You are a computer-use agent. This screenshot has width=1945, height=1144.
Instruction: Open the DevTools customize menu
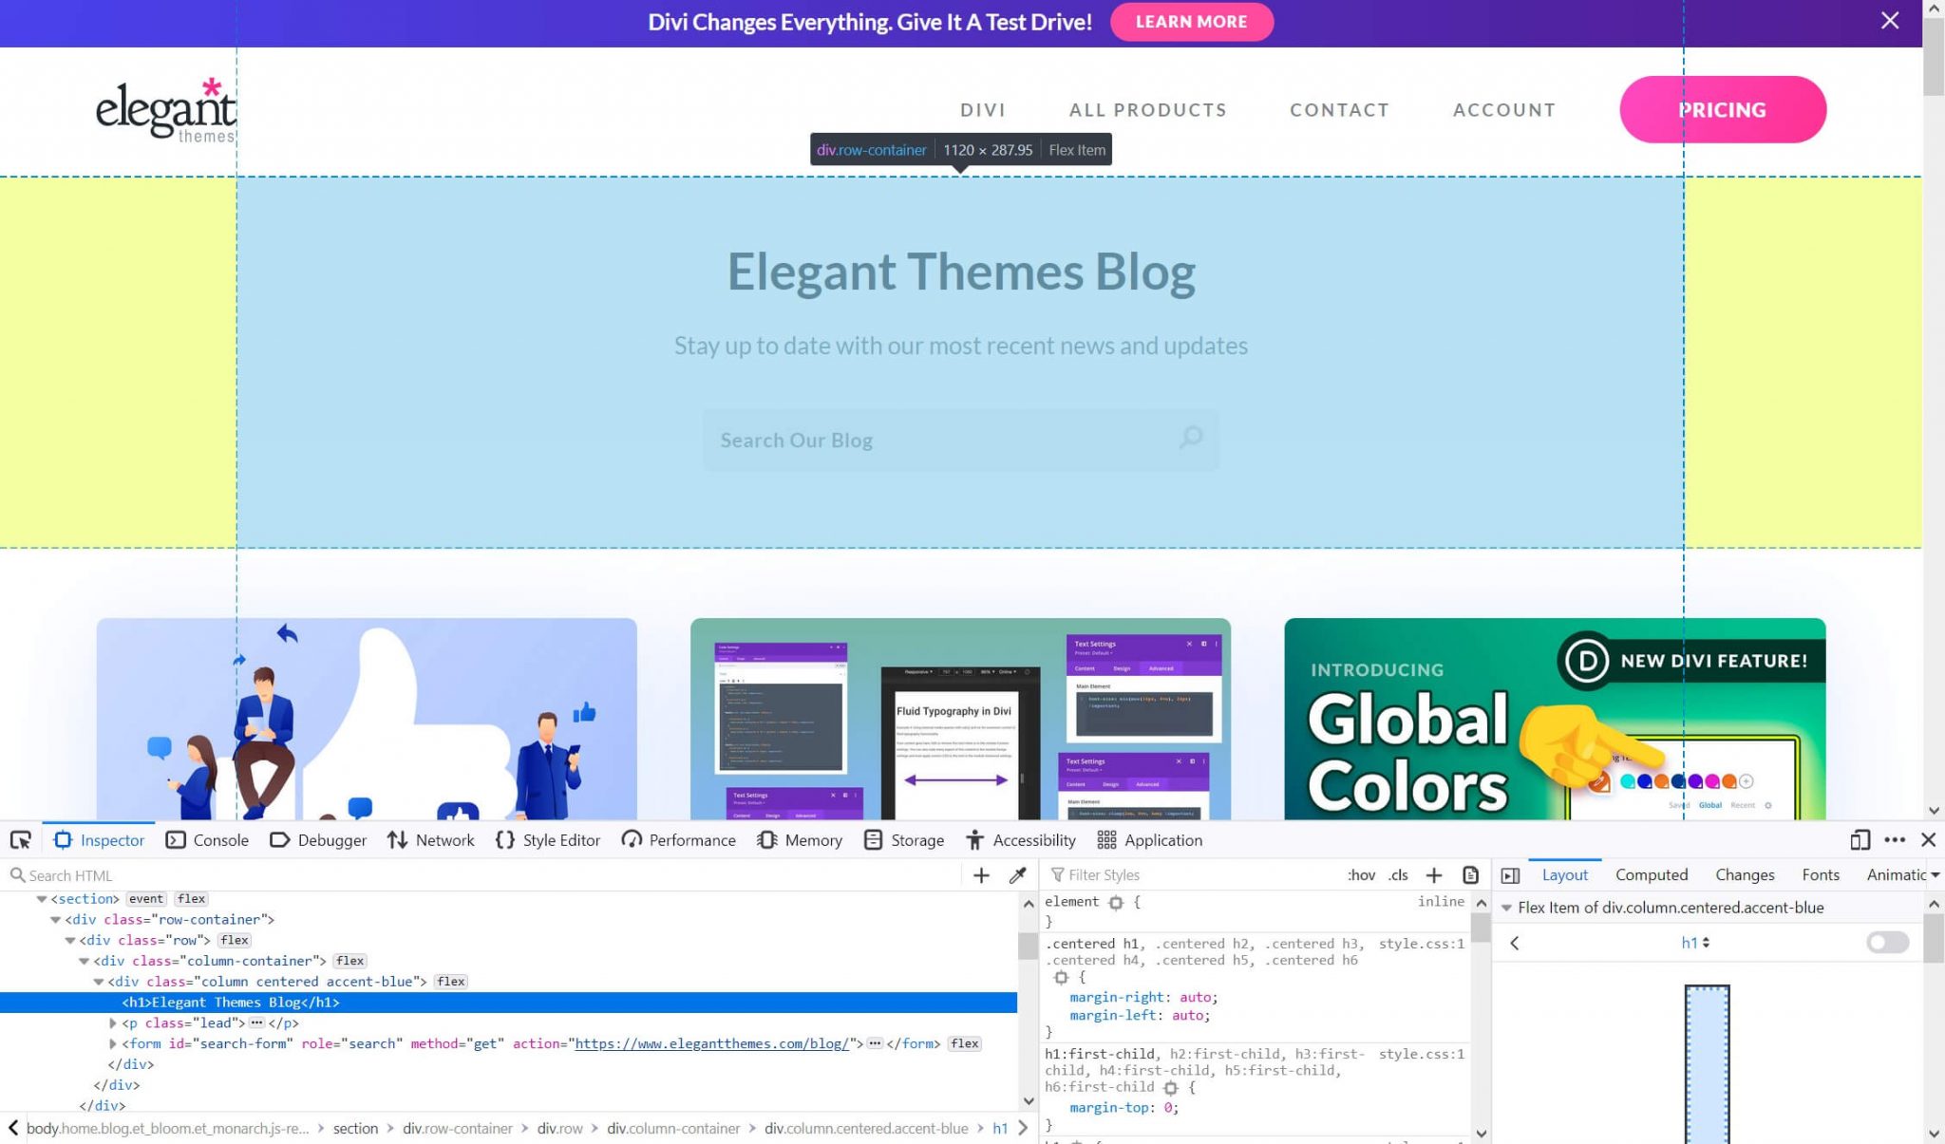(x=1895, y=840)
